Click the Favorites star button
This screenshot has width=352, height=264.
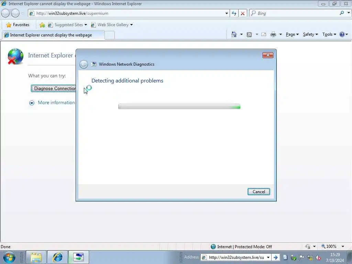[18, 25]
